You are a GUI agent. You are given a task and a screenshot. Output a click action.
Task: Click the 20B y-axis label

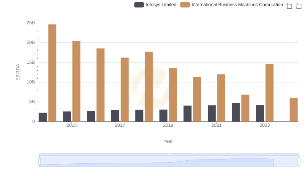click(x=31, y=43)
